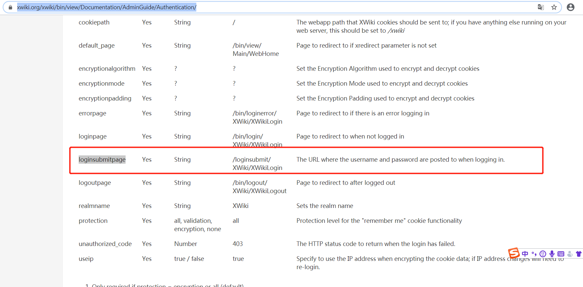Viewport: 583px width, 287px height.
Task: Toggle Chinese/English input mode icon
Action: [525, 254]
